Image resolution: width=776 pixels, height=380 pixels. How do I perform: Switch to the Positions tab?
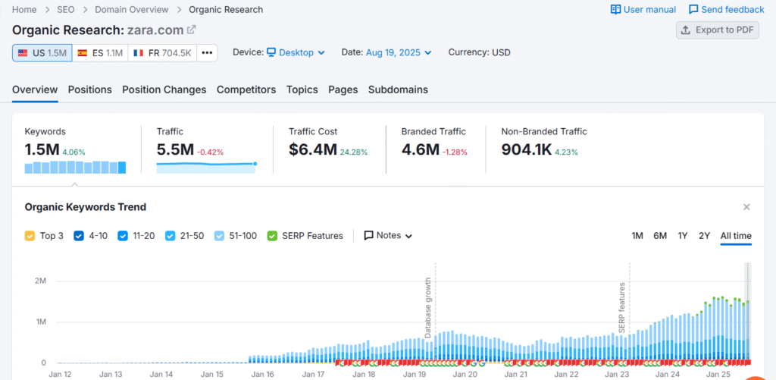[x=90, y=90]
